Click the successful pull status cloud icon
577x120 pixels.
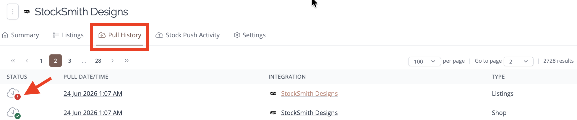coord(14,113)
